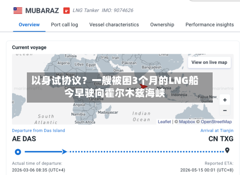This screenshot has width=240, height=175.
Task: Click the red vessel position arrow on map
Action: (144, 86)
